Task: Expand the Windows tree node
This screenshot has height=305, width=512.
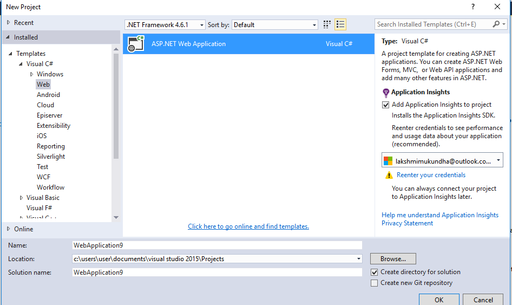Action: (x=32, y=74)
